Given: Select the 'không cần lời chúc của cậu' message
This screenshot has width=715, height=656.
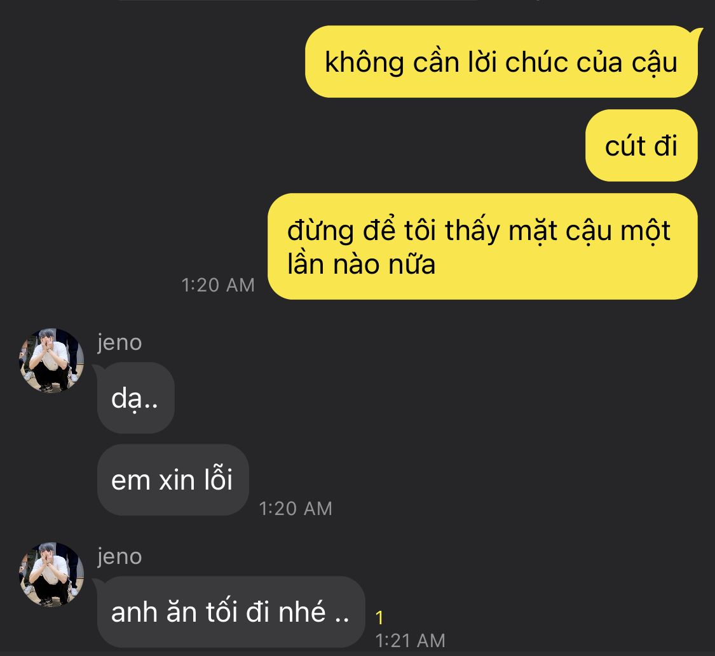Looking at the screenshot, I should point(501,62).
